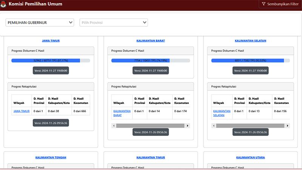Select the KALIMANTAN SELATAN card title link
Screen dimensions: 302x170
(250, 41)
